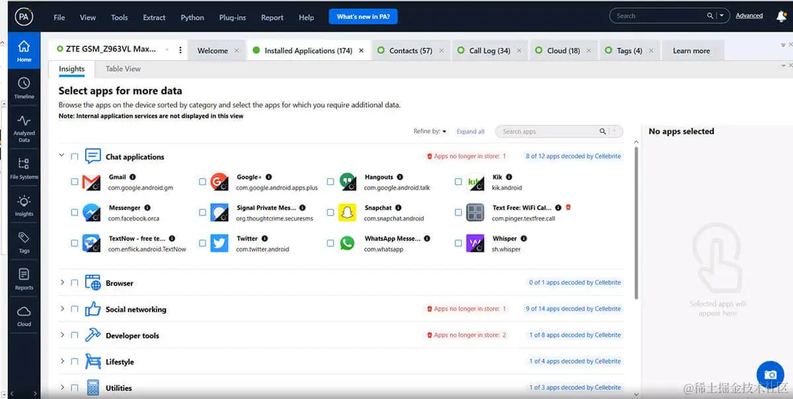Click What's new in PA button
793x399 pixels.
363,17
